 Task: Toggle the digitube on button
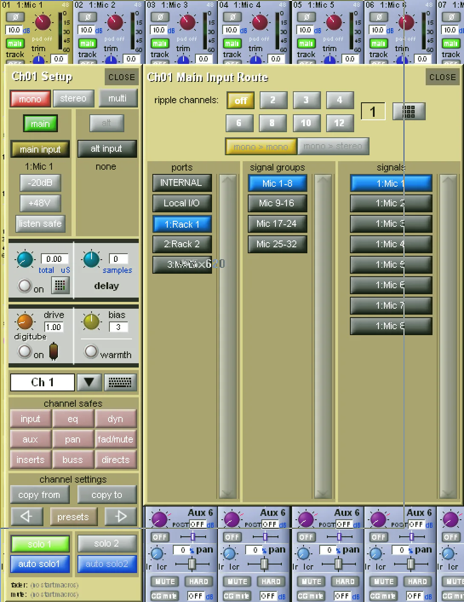click(25, 352)
